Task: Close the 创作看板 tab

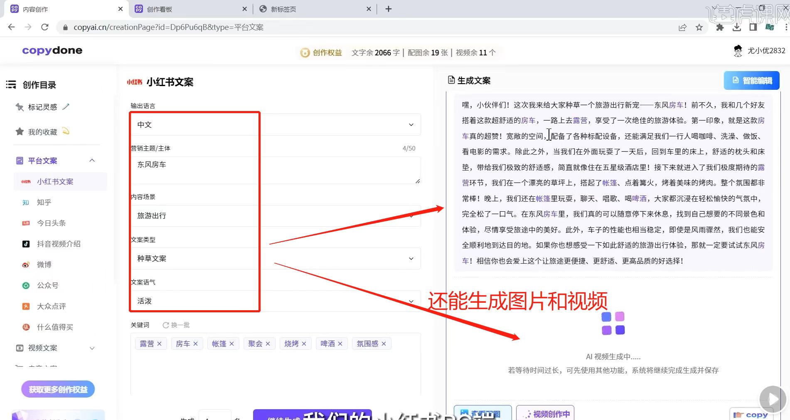Action: tap(244, 9)
